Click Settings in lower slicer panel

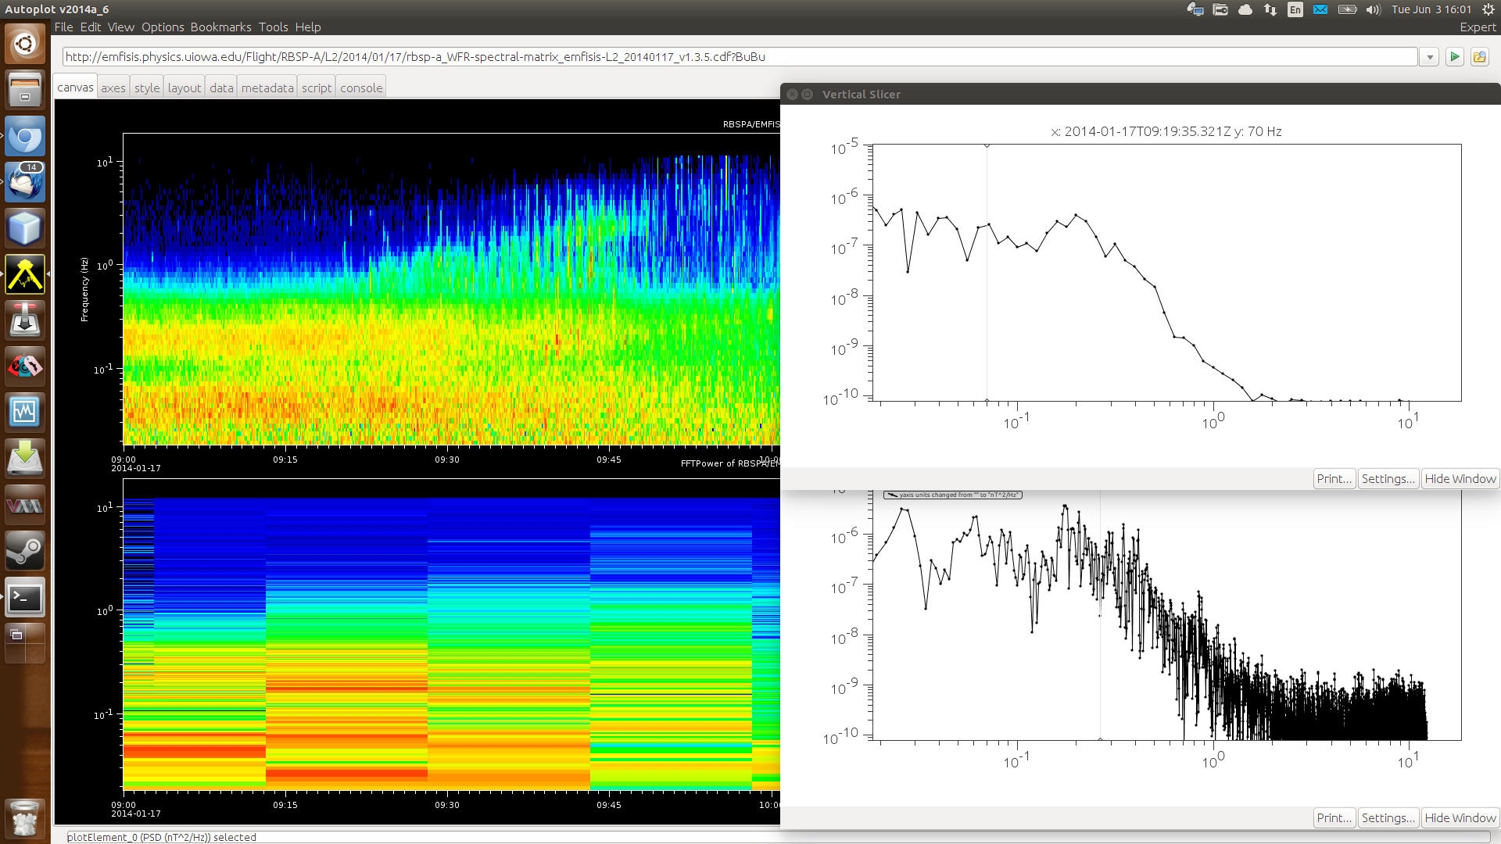tap(1388, 818)
